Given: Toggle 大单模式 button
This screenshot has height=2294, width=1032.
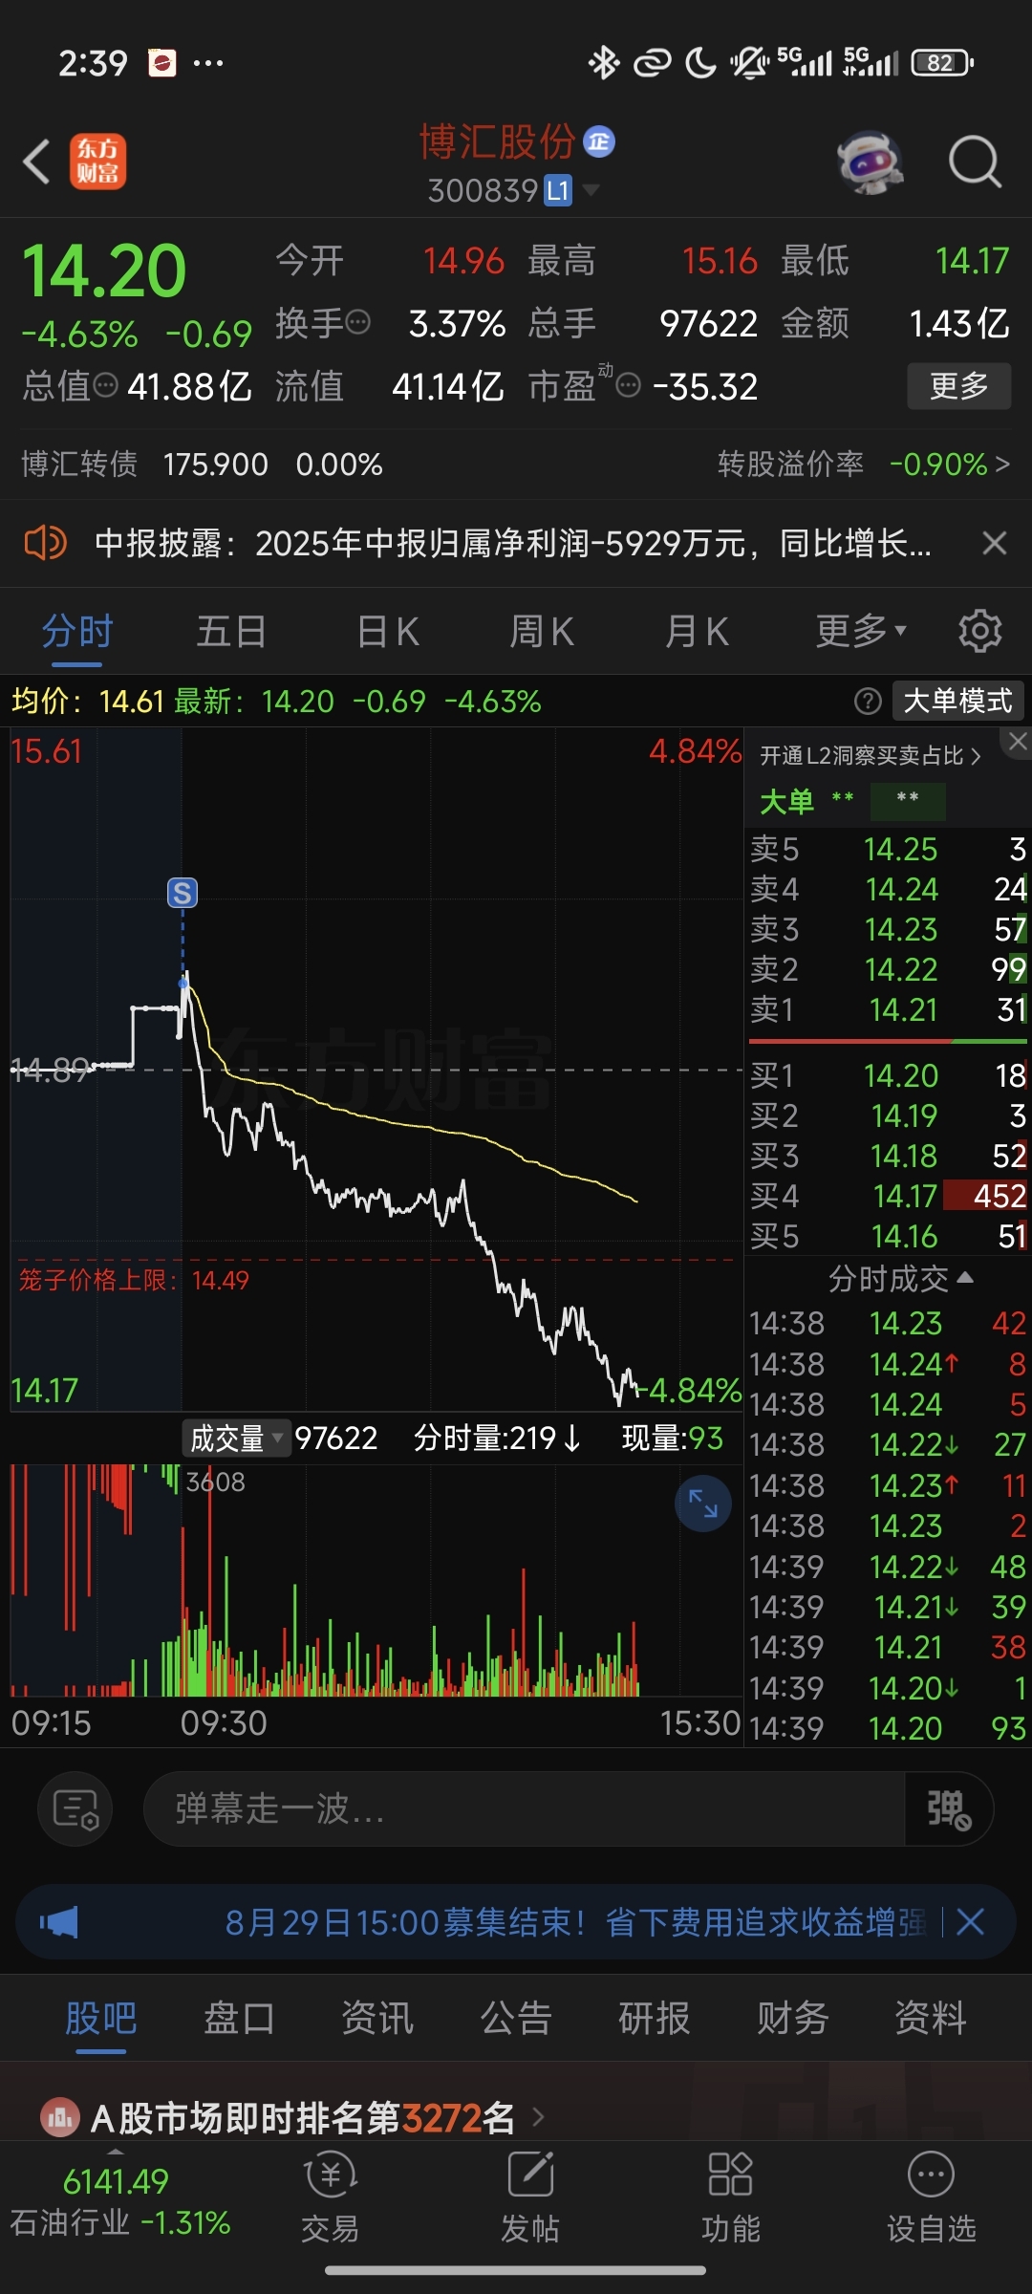Looking at the screenshot, I should (958, 701).
